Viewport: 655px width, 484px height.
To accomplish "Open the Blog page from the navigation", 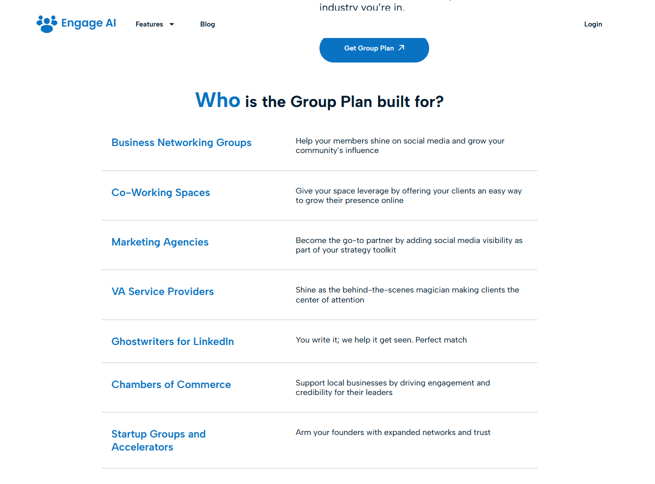I will [x=207, y=24].
